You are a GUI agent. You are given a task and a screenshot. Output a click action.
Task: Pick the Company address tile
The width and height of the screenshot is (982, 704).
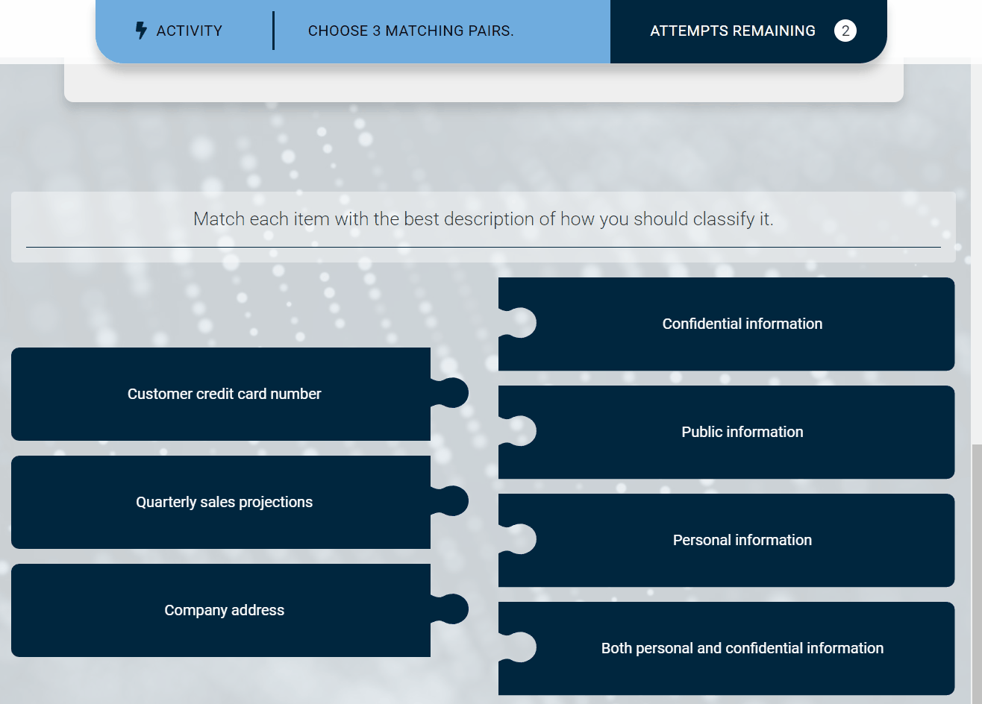pos(224,610)
